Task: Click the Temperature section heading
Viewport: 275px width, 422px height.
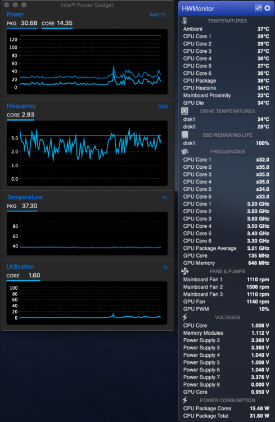Action: coord(25,197)
